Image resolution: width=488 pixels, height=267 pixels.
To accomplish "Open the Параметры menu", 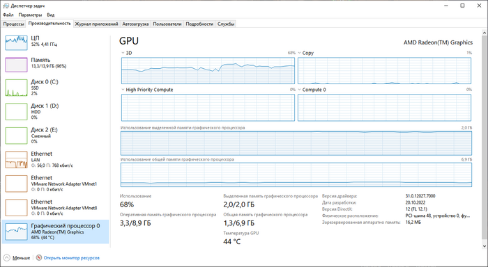I will click(x=30, y=15).
